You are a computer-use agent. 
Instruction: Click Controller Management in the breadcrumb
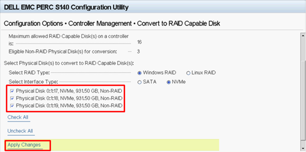click(100, 24)
